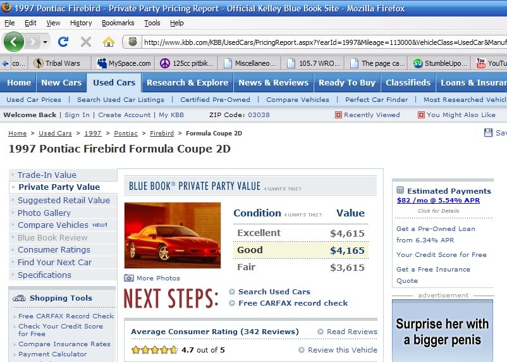Select Suggested Retail Value in sidebar
507x362 pixels.
[x=64, y=201]
